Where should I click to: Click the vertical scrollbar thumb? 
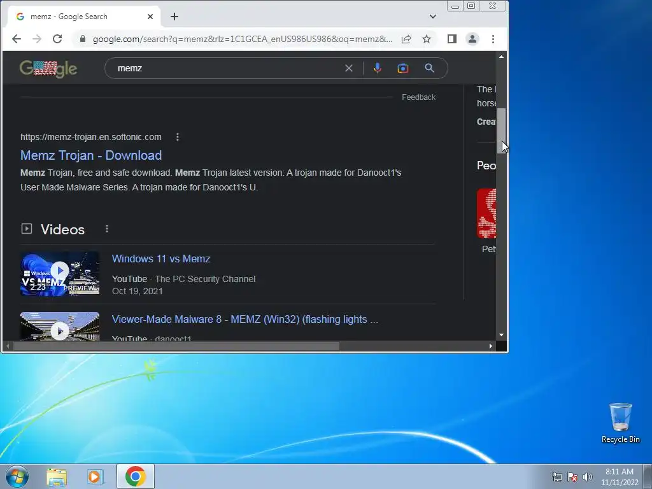pyautogui.click(x=502, y=131)
